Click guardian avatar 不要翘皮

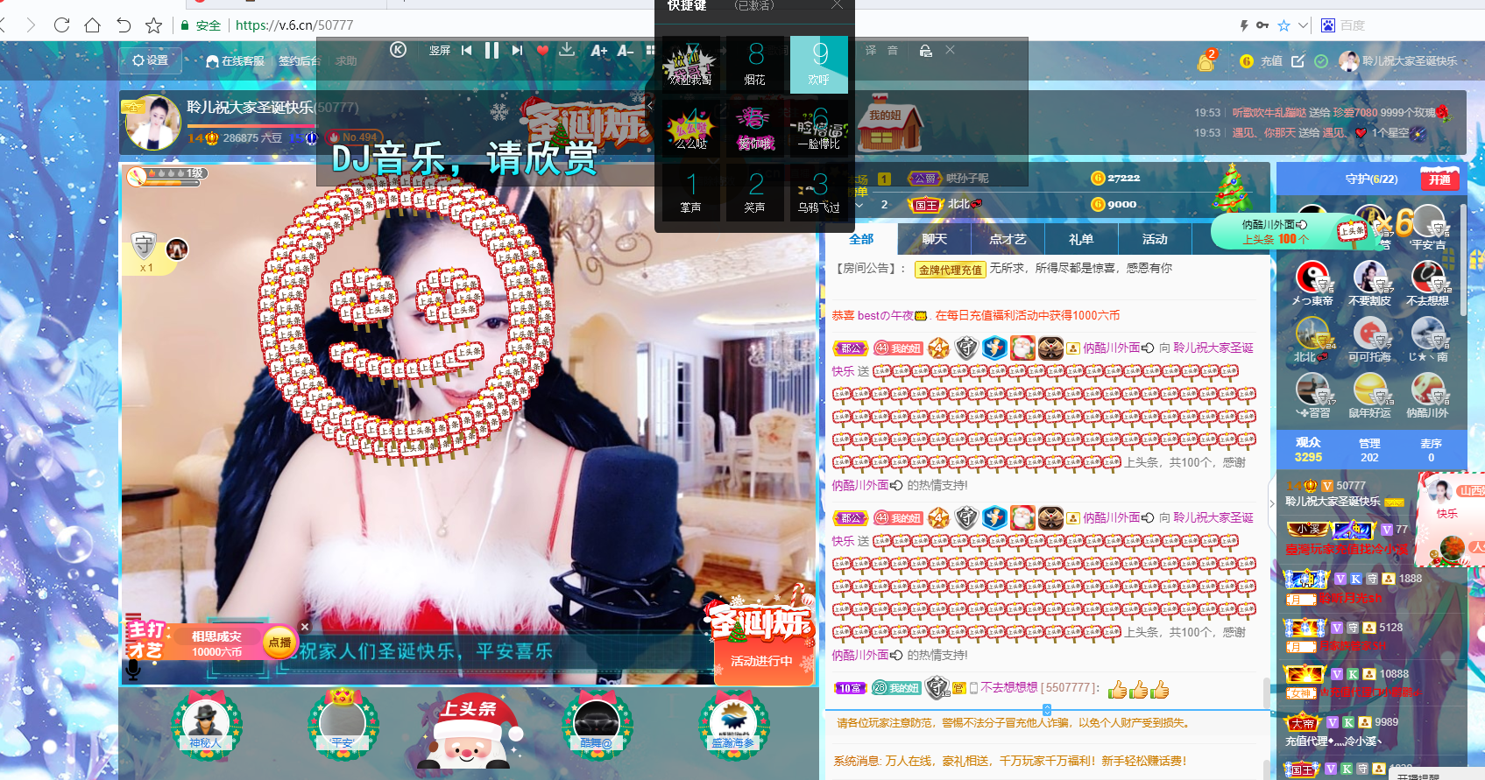(x=1370, y=278)
